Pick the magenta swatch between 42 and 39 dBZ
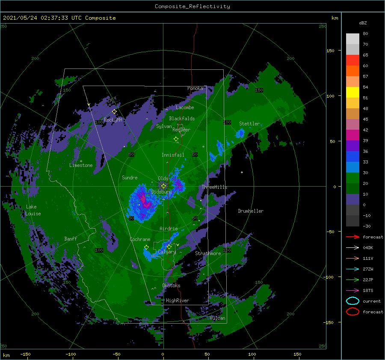 352,135
